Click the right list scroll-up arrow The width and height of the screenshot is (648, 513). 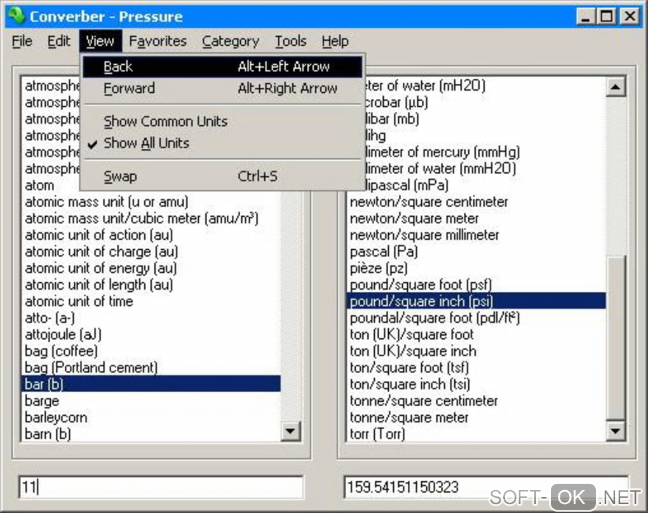tap(616, 87)
